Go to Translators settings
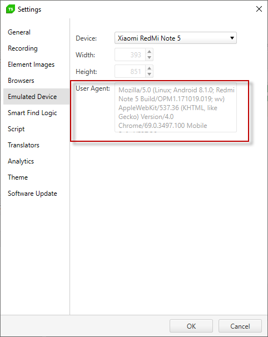Viewport: 268px width, 337px height. (x=36, y=145)
